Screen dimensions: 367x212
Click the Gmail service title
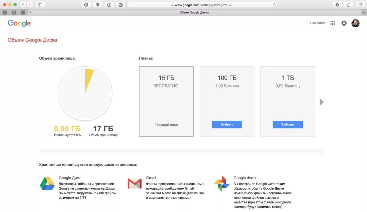point(151,178)
